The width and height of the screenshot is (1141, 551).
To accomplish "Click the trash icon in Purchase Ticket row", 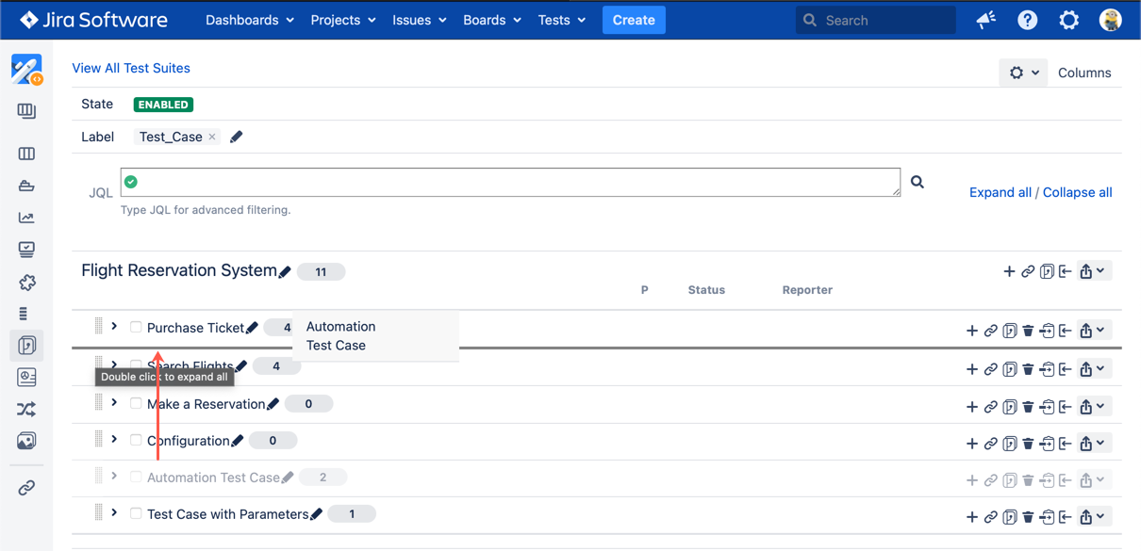I will (1028, 331).
